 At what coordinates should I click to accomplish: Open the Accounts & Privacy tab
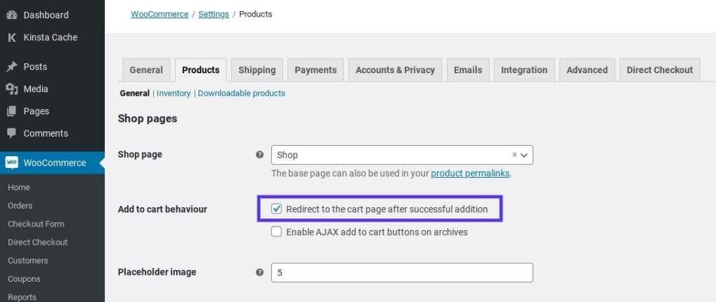pyautogui.click(x=395, y=70)
